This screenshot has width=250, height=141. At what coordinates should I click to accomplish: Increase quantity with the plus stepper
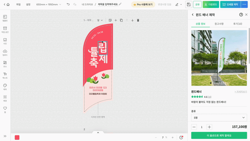(x=209, y=127)
